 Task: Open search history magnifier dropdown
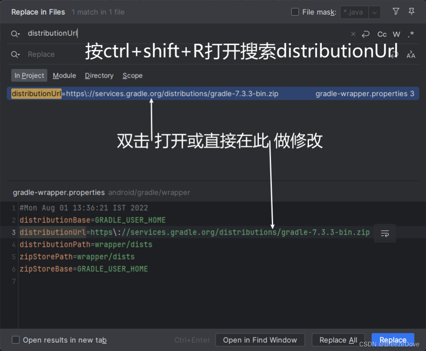tap(15, 34)
